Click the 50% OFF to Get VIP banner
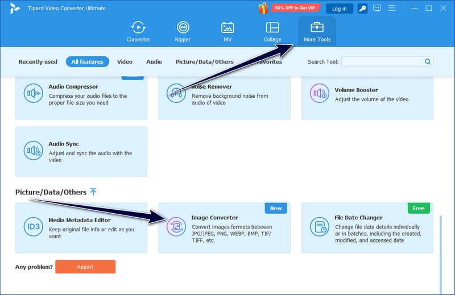This screenshot has height=295, width=455. coord(295,8)
